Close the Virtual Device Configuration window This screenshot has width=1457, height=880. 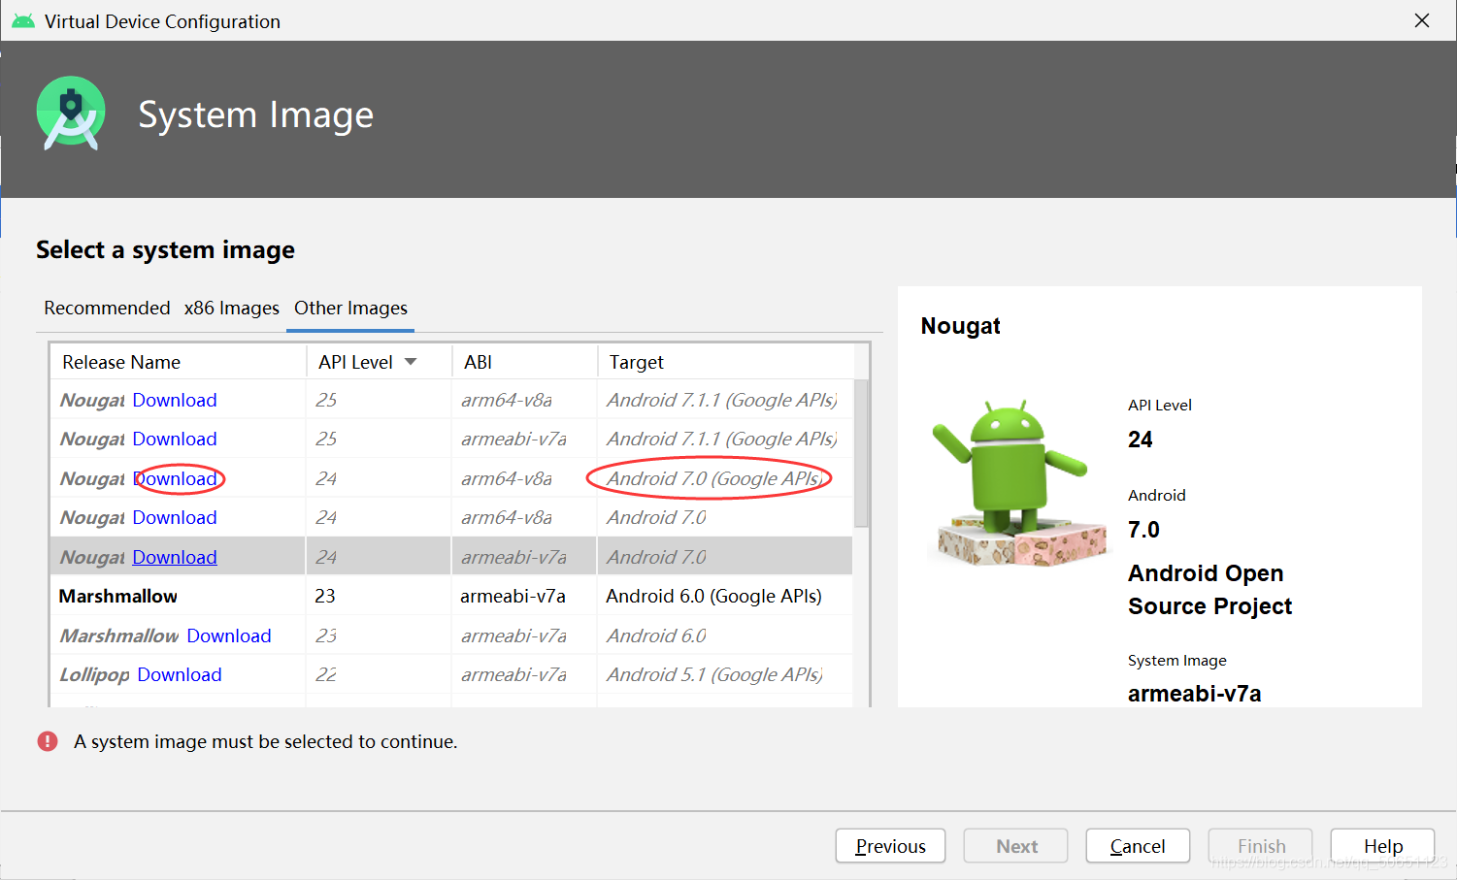(x=1422, y=20)
